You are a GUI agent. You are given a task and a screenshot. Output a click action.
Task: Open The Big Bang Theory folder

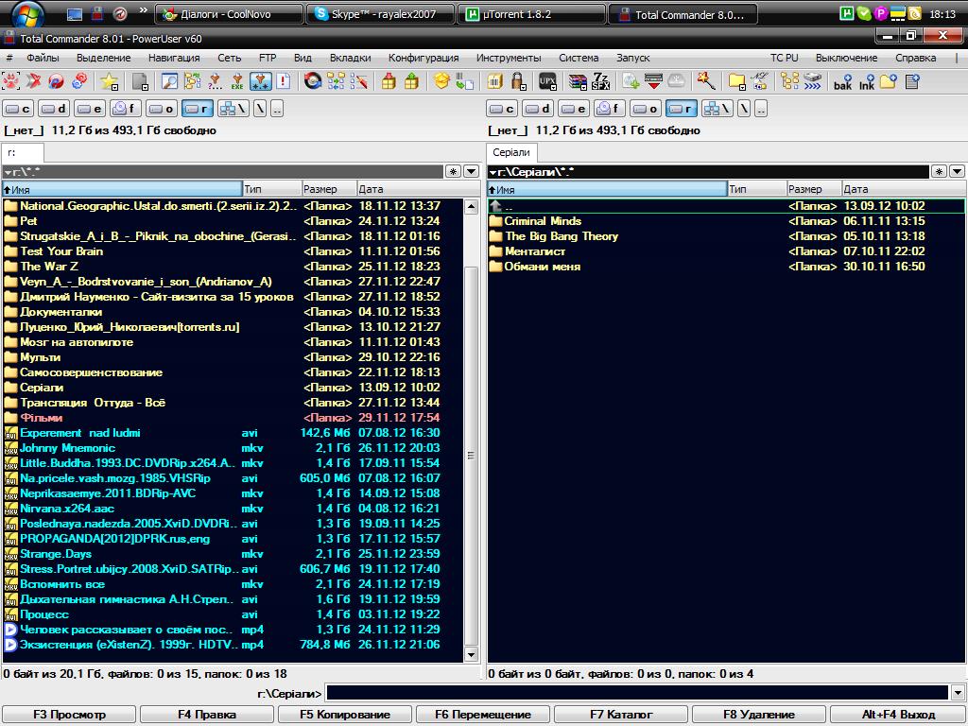coord(561,236)
